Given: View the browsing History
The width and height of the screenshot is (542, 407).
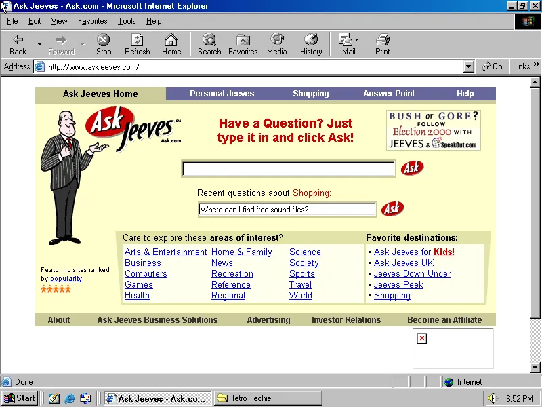Looking at the screenshot, I should (x=311, y=44).
